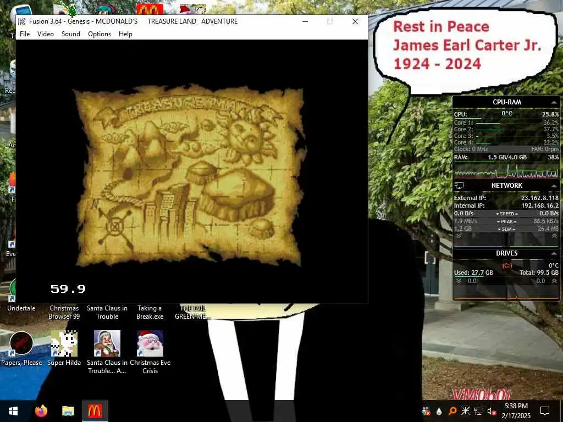Image resolution: width=563 pixels, height=422 pixels.
Task: Collapse the CPU-RAM gadget section
Action: (x=554, y=103)
